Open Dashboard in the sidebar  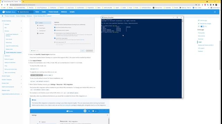point(7,56)
